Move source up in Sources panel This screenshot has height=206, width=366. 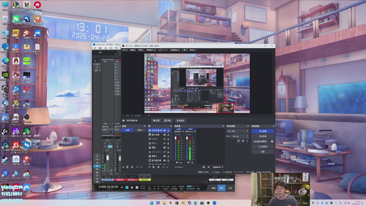click(163, 167)
